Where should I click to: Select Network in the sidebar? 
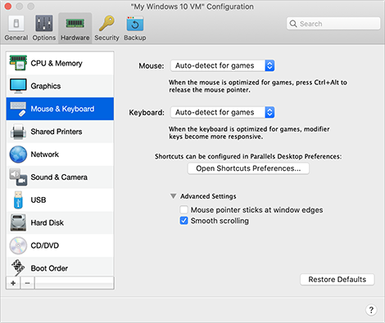60,155
